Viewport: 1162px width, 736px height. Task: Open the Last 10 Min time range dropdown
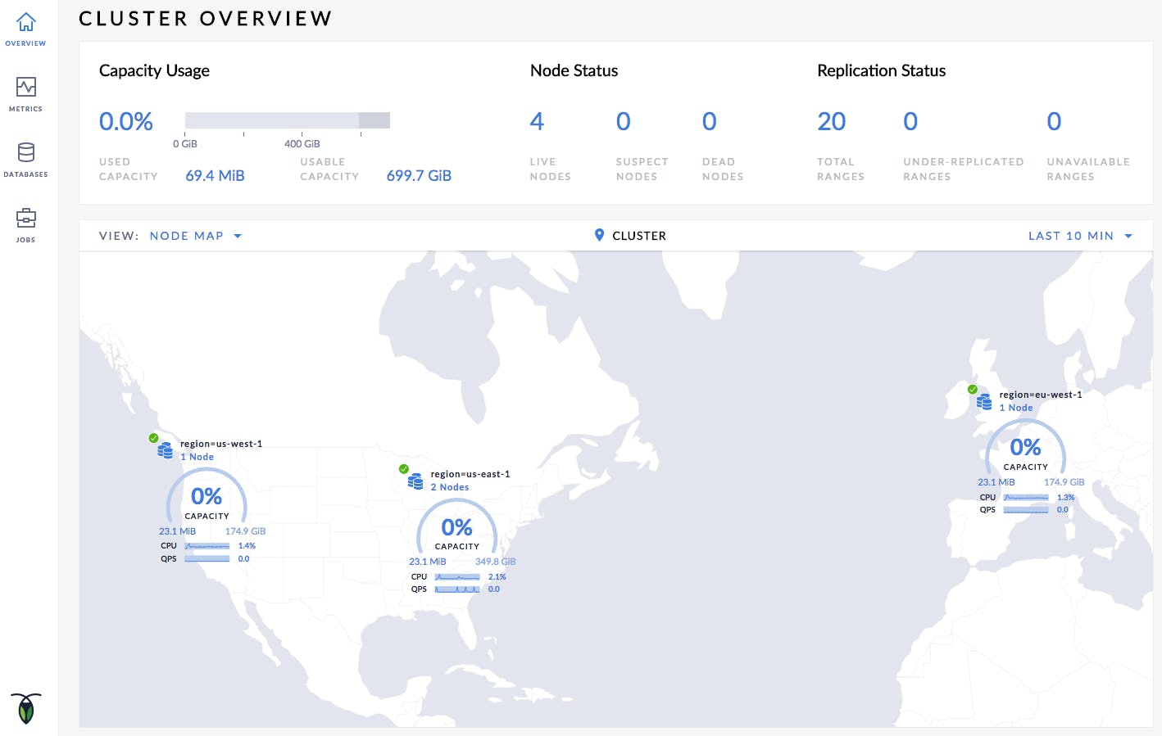click(1070, 236)
